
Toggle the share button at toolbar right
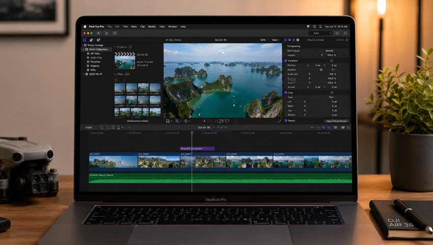[x=345, y=33]
